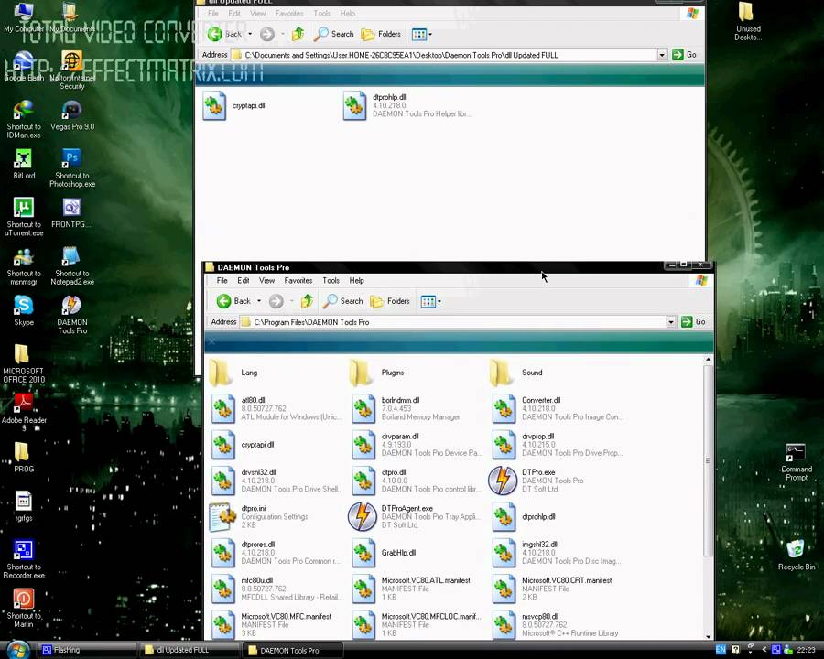824x659 pixels.
Task: Click the Start orb on taskbar
Action: [x=18, y=650]
